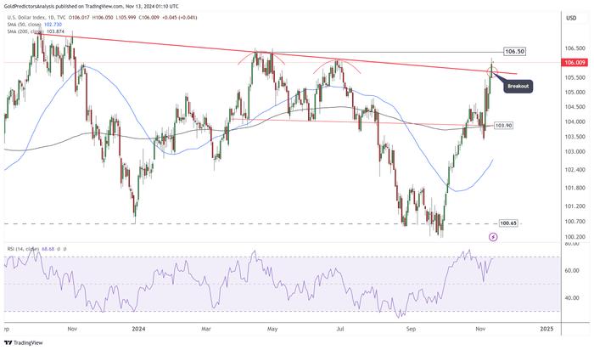
Task: Click the Nov label near breakout on time axis
Action: point(480,329)
